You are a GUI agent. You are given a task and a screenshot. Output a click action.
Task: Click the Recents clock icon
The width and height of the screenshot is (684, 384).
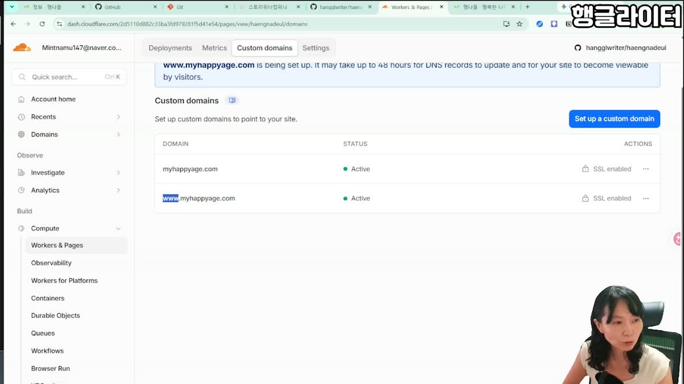21,117
